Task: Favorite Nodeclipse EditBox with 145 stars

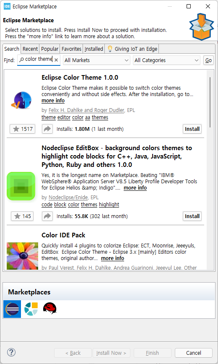Action: (23, 216)
